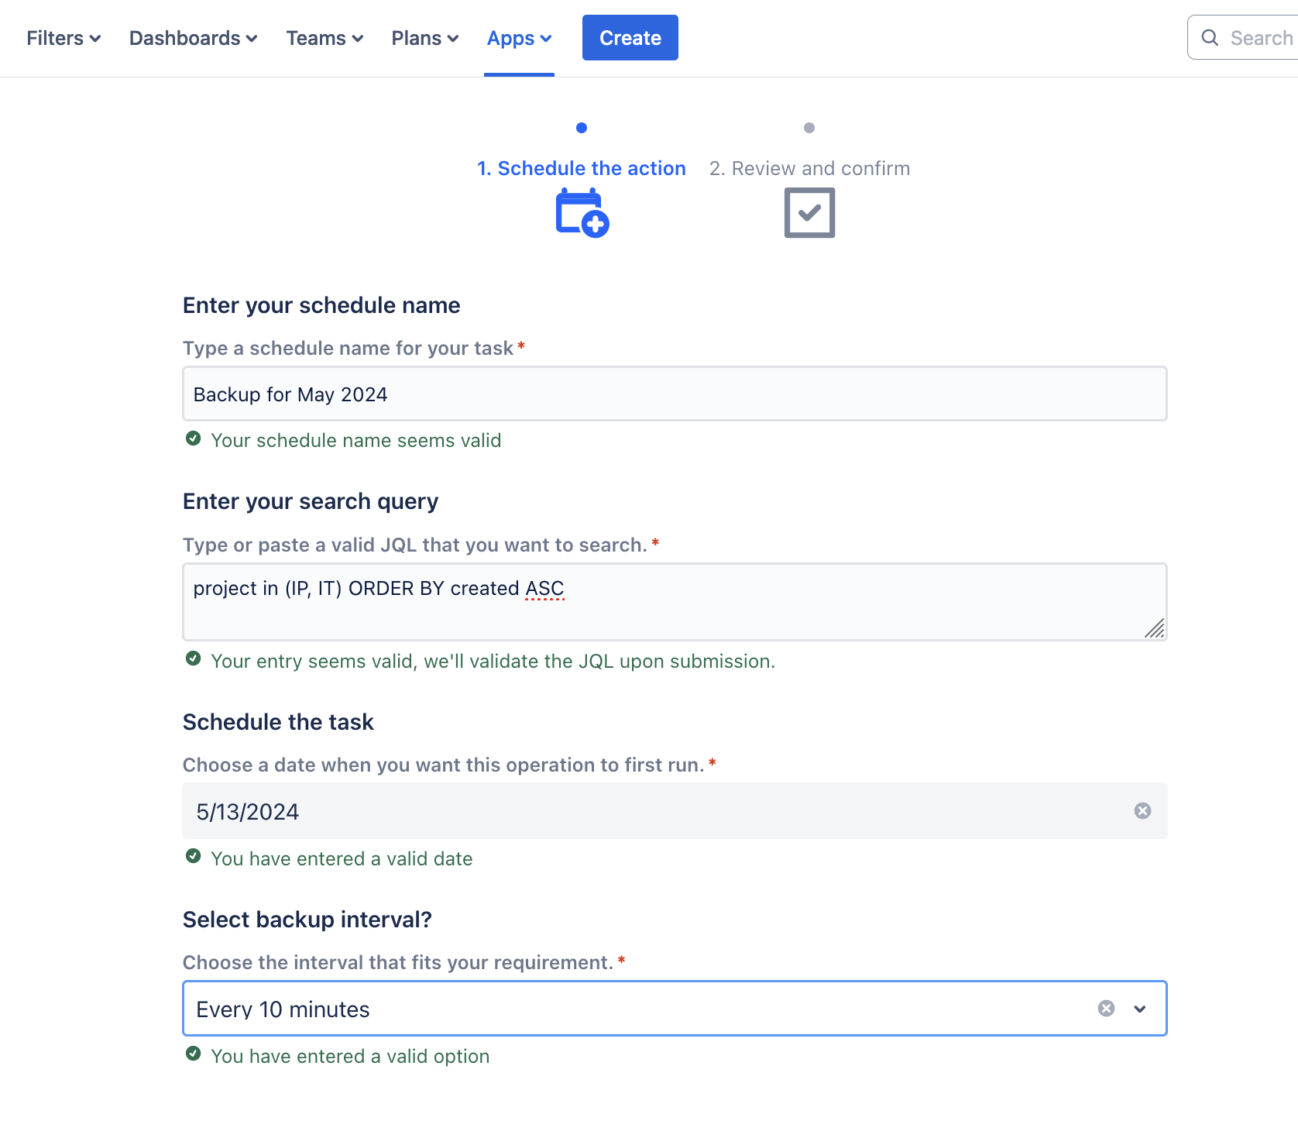Screen dimensions: 1298x1145
Task: Click the Review and confirm checkbox icon
Action: pyautogui.click(x=809, y=213)
